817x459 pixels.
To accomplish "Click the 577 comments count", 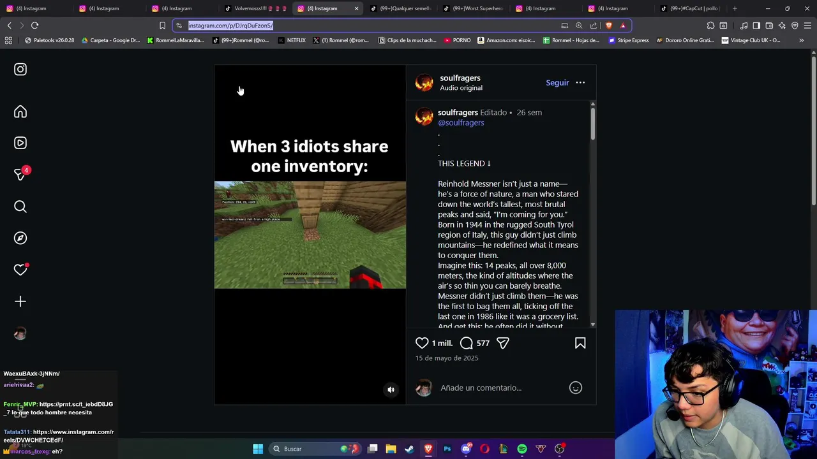I will [x=483, y=343].
